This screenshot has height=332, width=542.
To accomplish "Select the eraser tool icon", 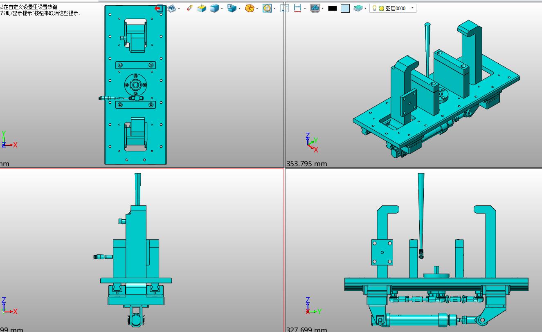I will (189, 8).
